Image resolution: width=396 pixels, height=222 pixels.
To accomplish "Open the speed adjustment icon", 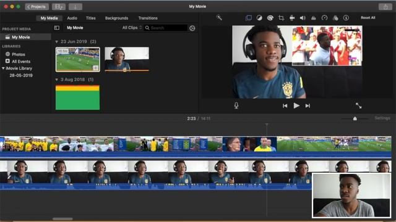I will pyautogui.click(x=324, y=18).
